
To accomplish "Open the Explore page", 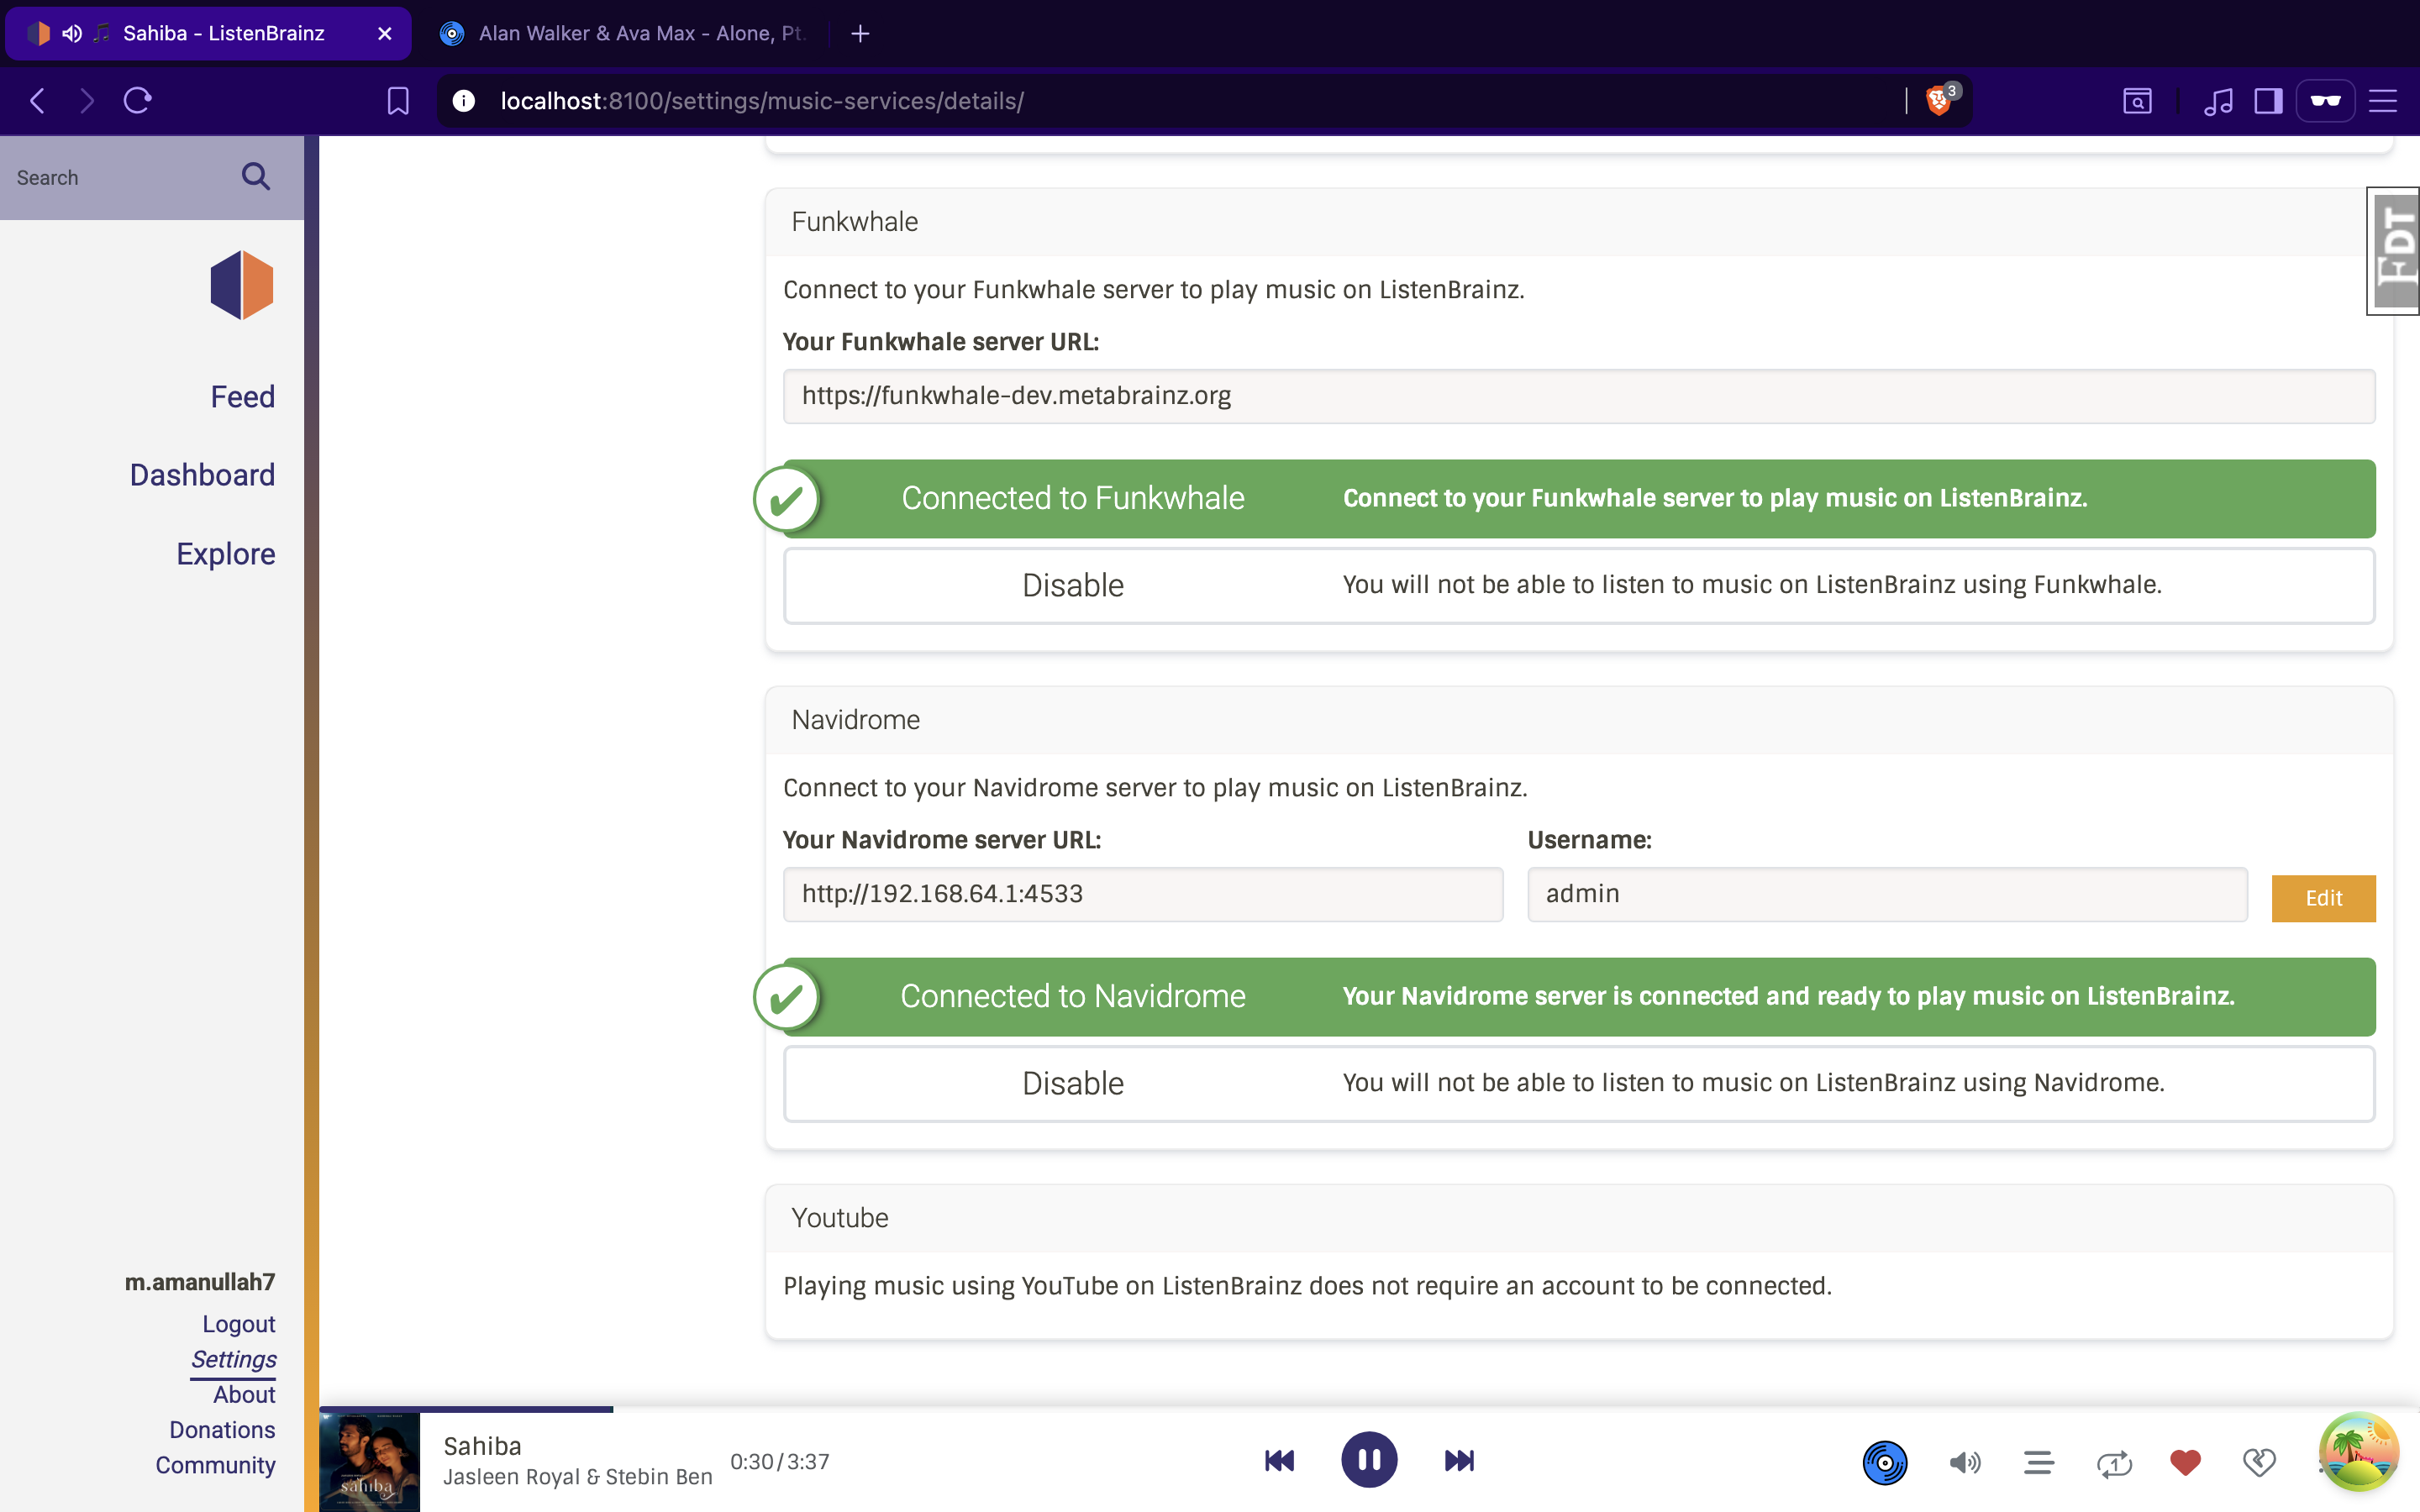I will pyautogui.click(x=226, y=554).
